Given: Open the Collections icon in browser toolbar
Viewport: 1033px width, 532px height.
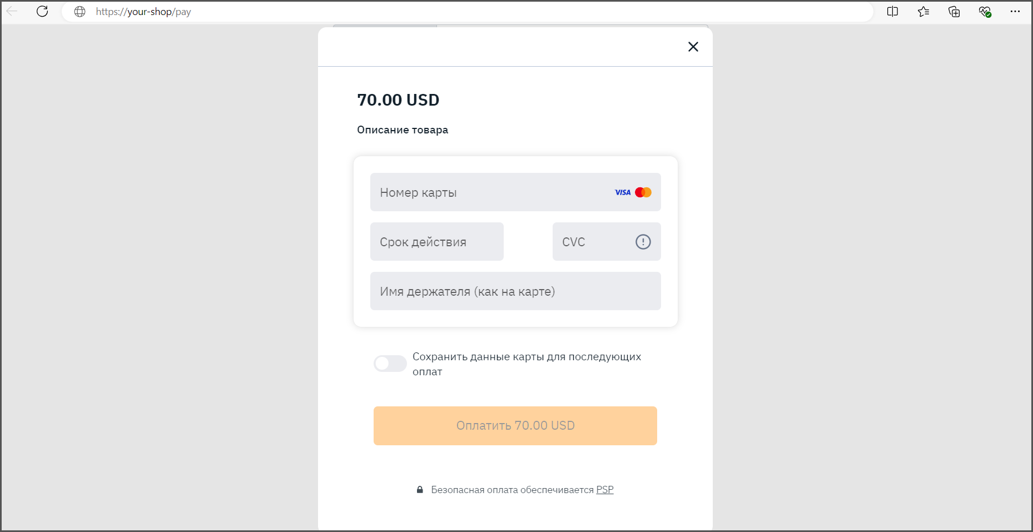Looking at the screenshot, I should [x=955, y=11].
